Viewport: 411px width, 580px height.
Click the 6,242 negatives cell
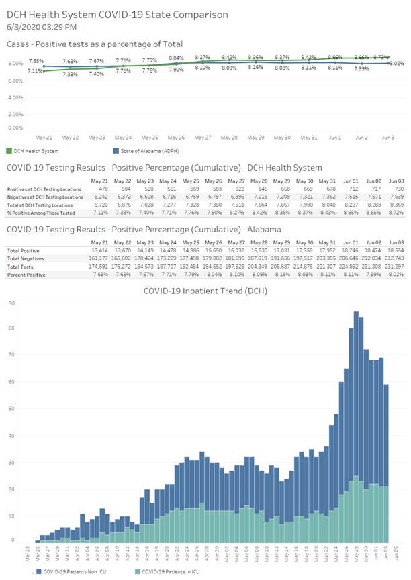pyautogui.click(x=101, y=197)
